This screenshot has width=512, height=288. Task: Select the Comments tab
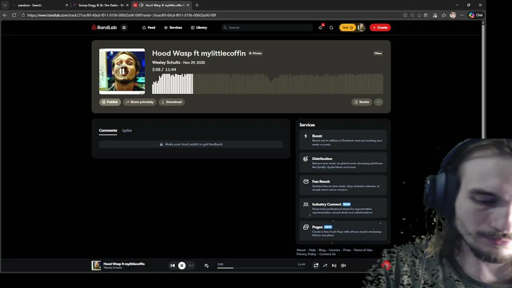pos(108,130)
